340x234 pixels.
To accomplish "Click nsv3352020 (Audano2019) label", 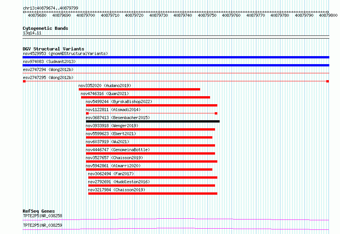I will [x=105, y=86].
